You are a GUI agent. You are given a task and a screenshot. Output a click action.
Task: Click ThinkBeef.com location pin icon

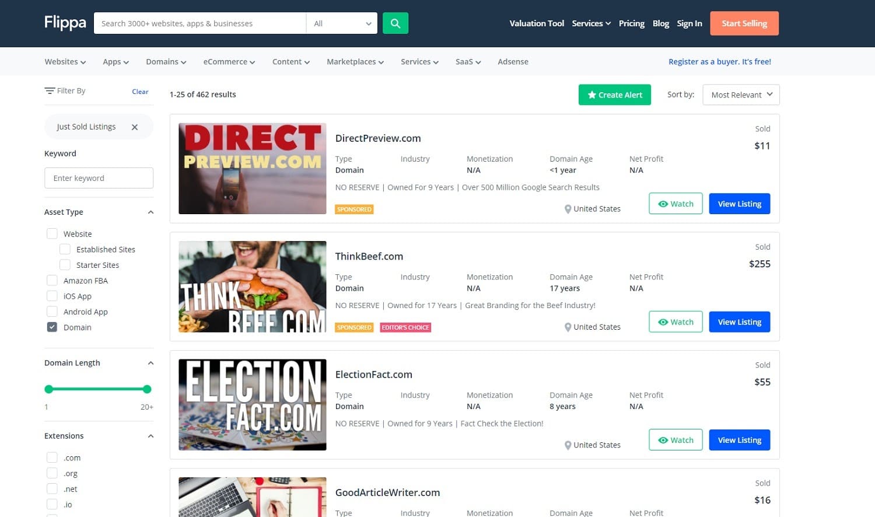coord(568,327)
